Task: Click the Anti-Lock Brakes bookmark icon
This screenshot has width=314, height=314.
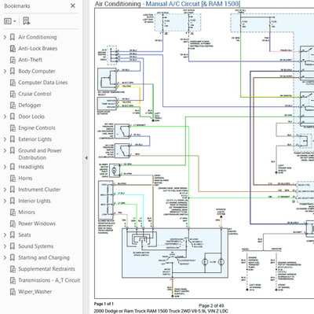Action: click(13, 49)
